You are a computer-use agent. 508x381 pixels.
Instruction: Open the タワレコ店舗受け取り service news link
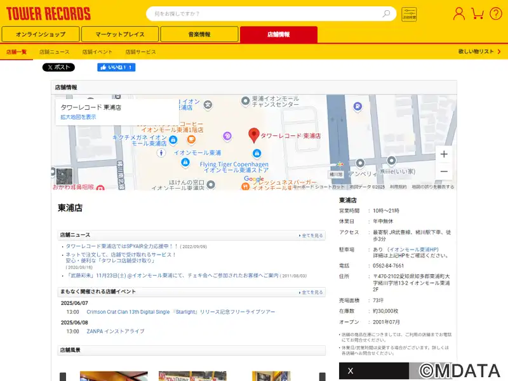click(x=121, y=258)
